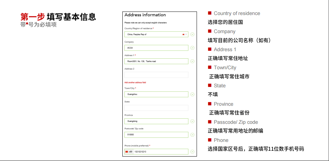Select the Address 1 input field
Viewport: 329px width, 161px height.
pos(156,61)
